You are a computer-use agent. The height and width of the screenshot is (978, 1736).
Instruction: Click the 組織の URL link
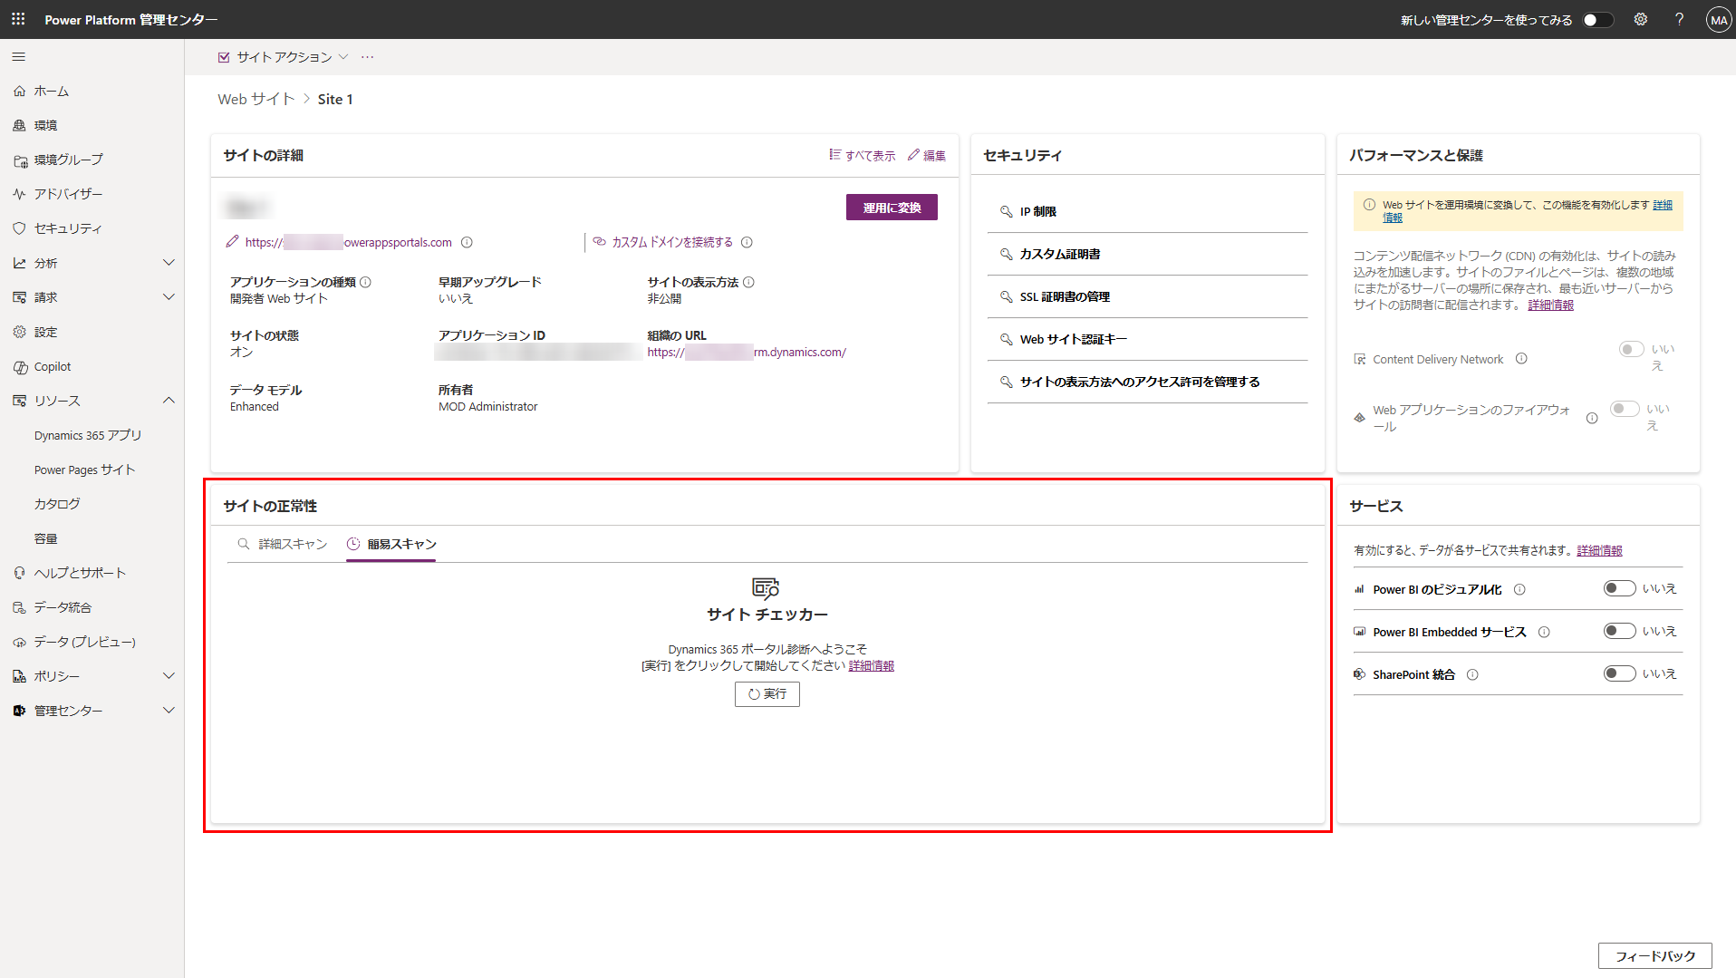click(747, 352)
